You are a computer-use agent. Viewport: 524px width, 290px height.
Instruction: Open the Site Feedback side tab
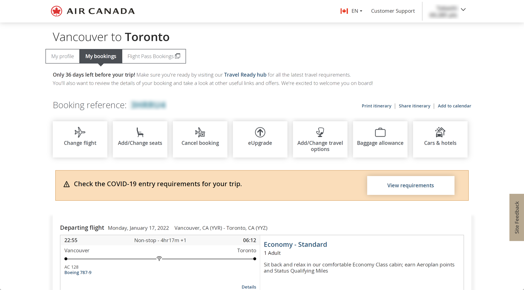517,217
